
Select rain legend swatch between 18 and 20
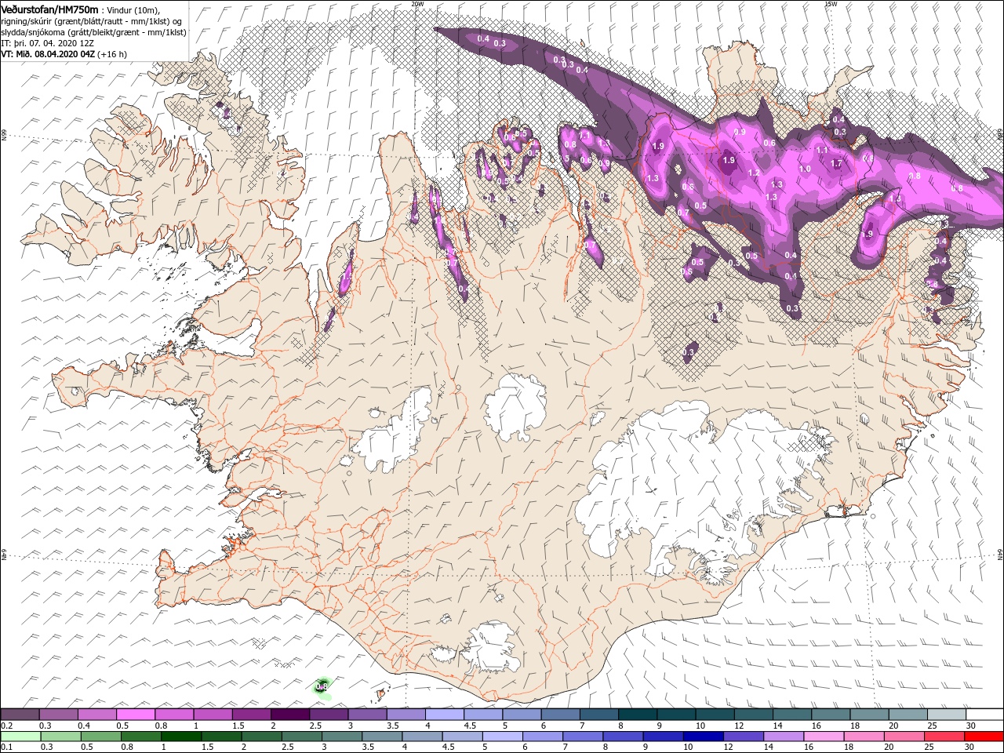pos(864,737)
